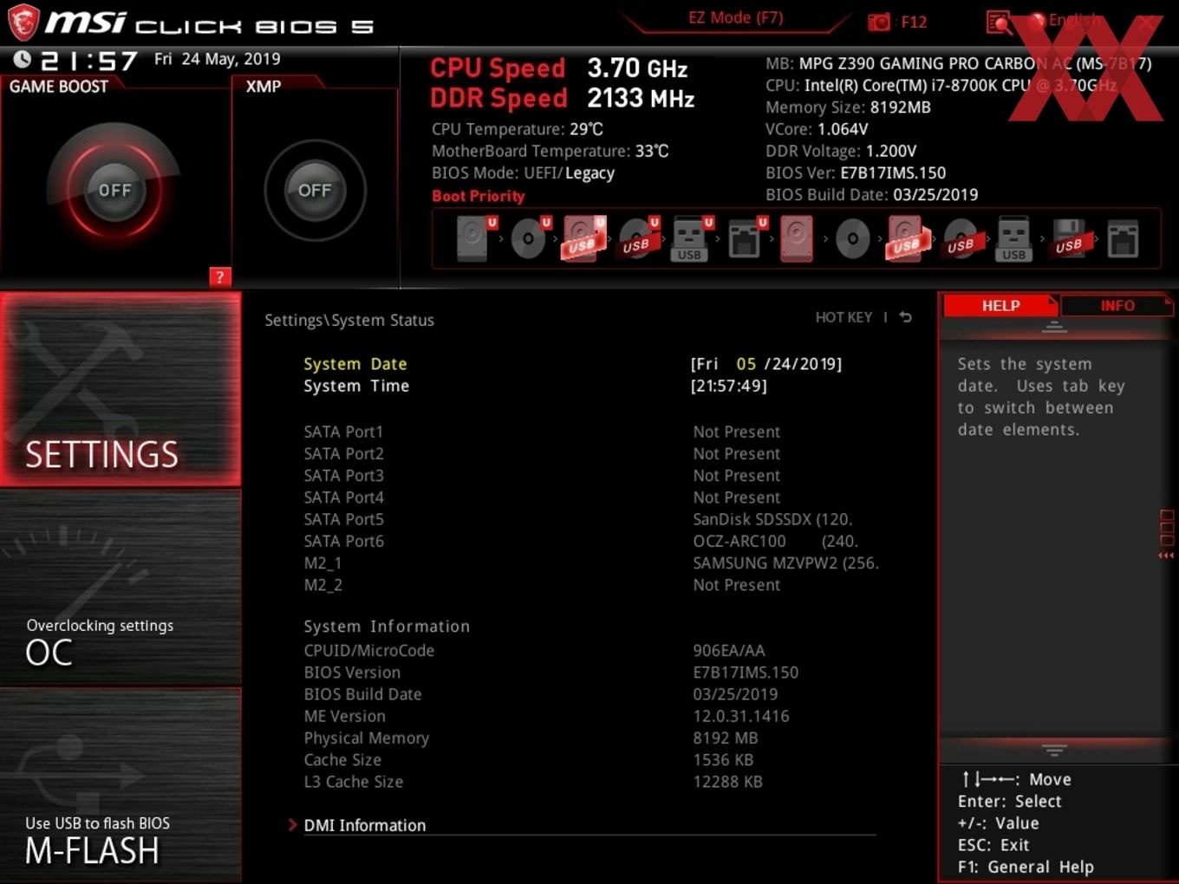1179x884 pixels.
Task: Open the M-FLASH BIOS flash tile
Action: (121, 785)
